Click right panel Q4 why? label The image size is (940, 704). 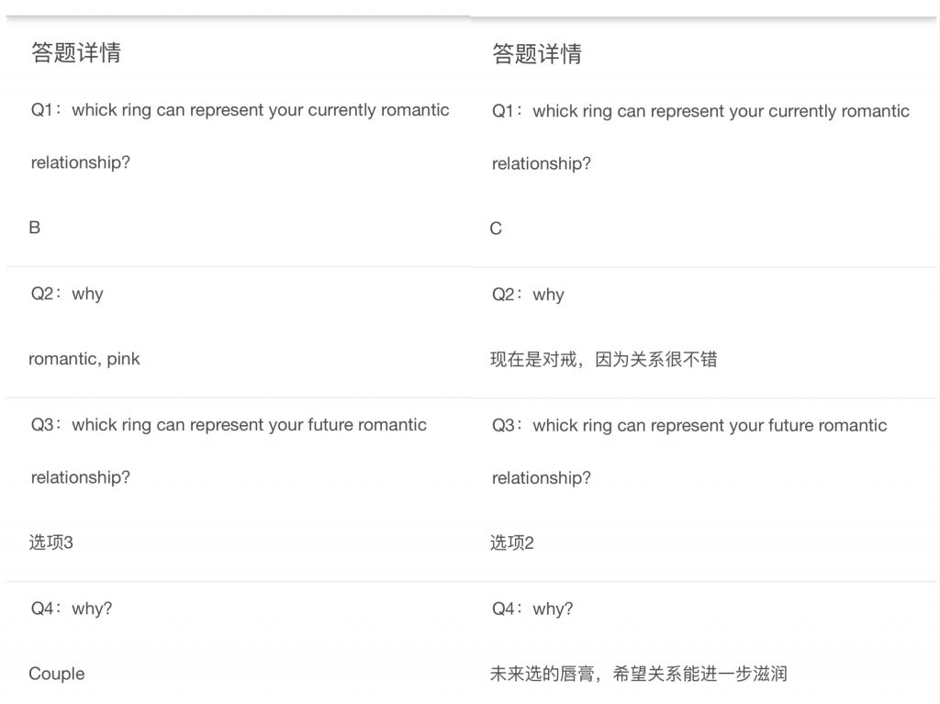[532, 609]
